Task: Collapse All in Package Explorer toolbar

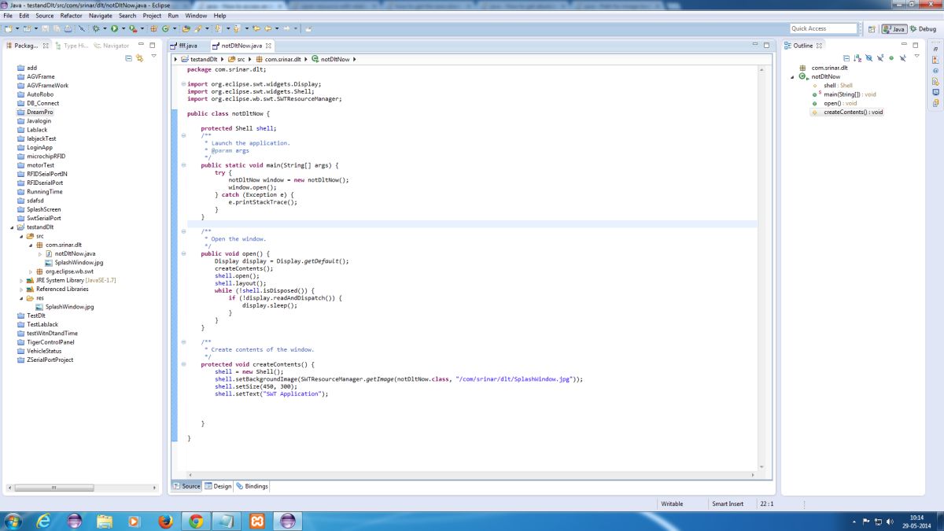Action: (128, 57)
